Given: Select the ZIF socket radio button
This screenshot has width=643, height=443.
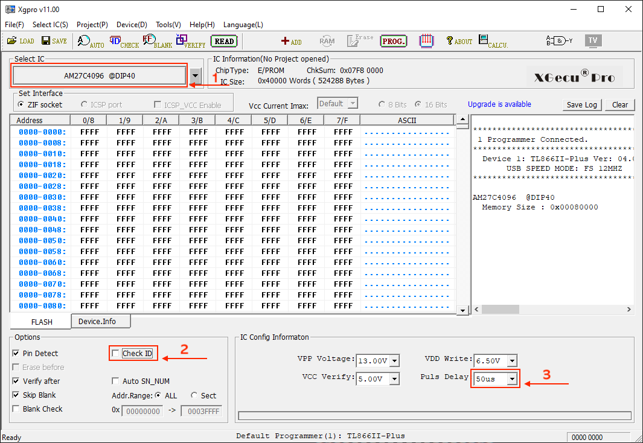Looking at the screenshot, I should pos(21,104).
